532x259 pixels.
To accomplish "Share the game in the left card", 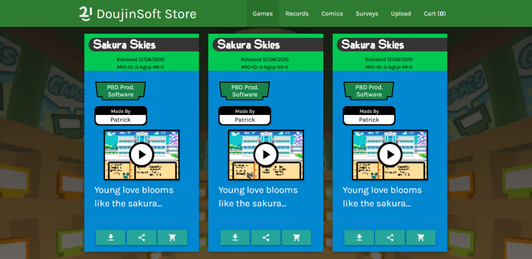I will (x=142, y=238).
